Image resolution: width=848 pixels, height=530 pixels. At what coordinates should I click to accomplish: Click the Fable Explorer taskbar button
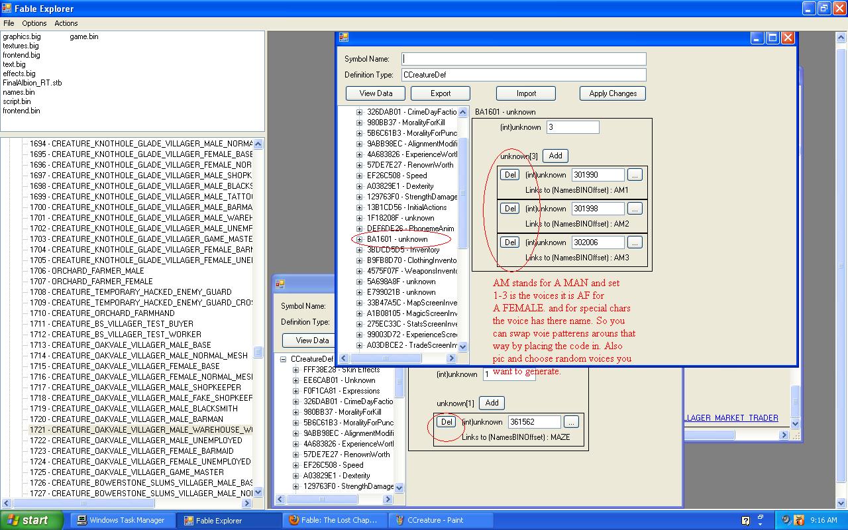click(219, 520)
